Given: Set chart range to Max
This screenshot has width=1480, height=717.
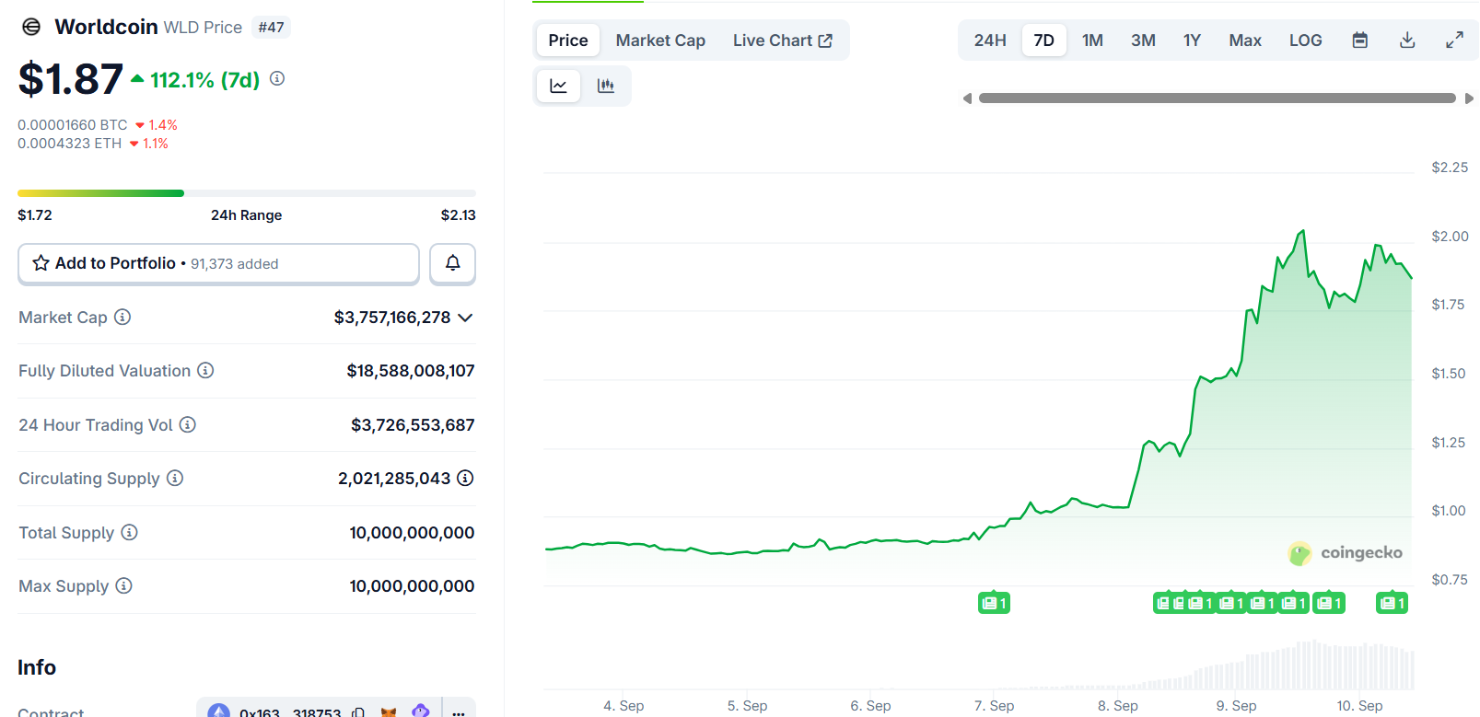Looking at the screenshot, I should [1245, 40].
